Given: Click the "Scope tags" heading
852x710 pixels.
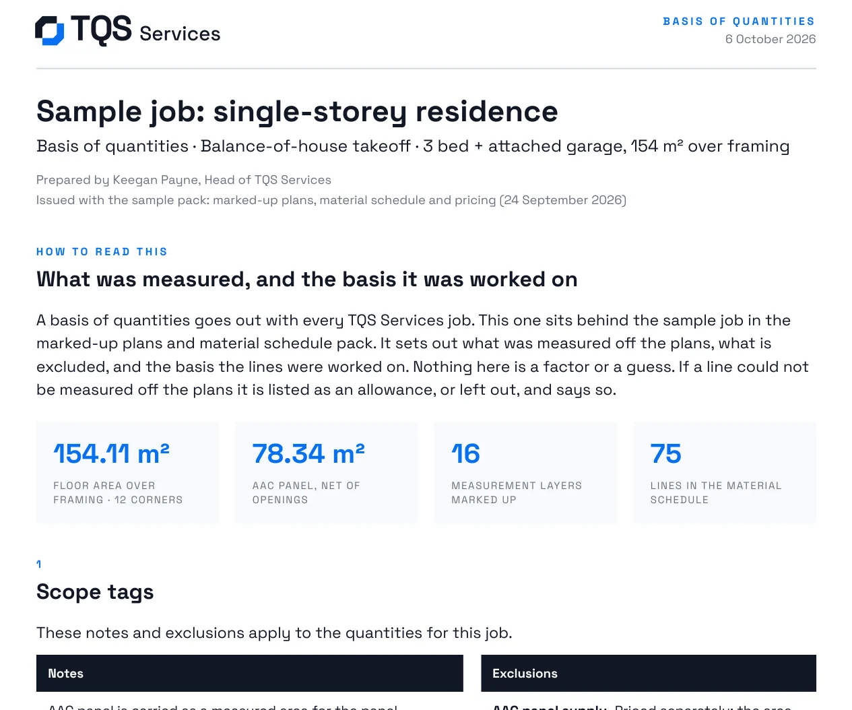Looking at the screenshot, I should pos(95,592).
